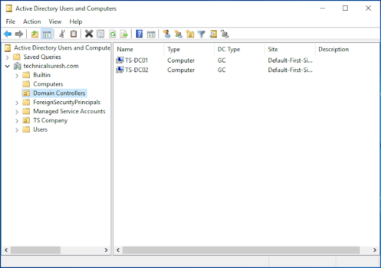
Task: Select Managed Service Accounts in tree
Action: pos(69,111)
